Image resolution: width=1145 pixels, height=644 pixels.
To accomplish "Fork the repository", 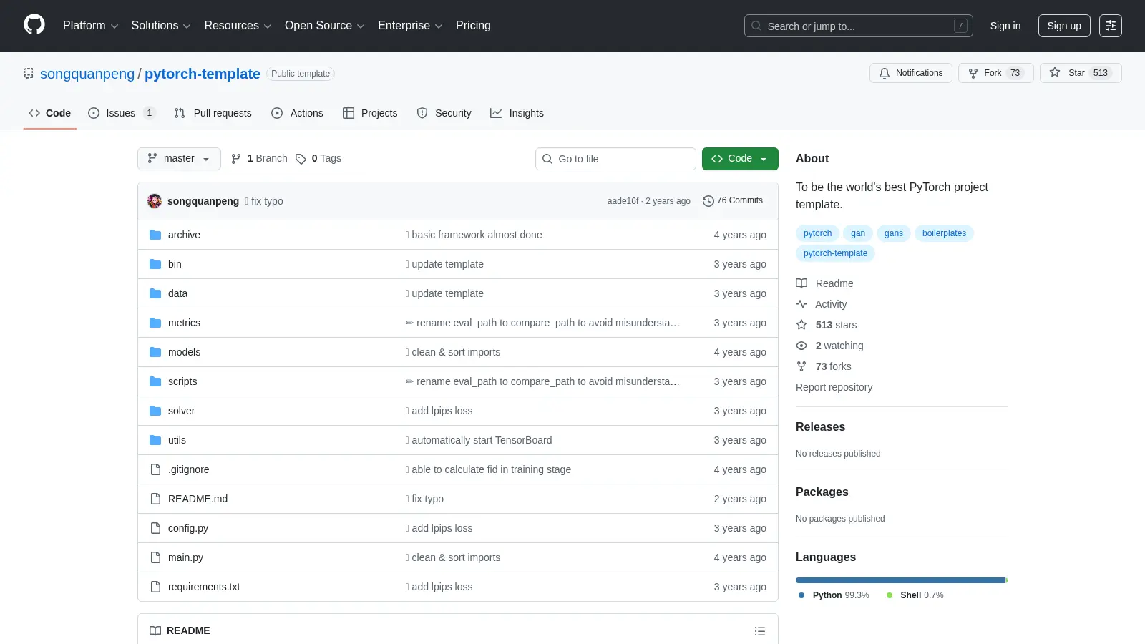I will [995, 73].
